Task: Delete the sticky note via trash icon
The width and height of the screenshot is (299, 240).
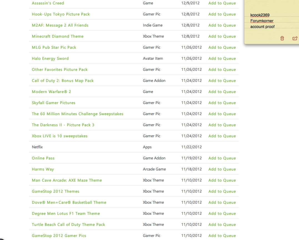Action: (x=282, y=38)
